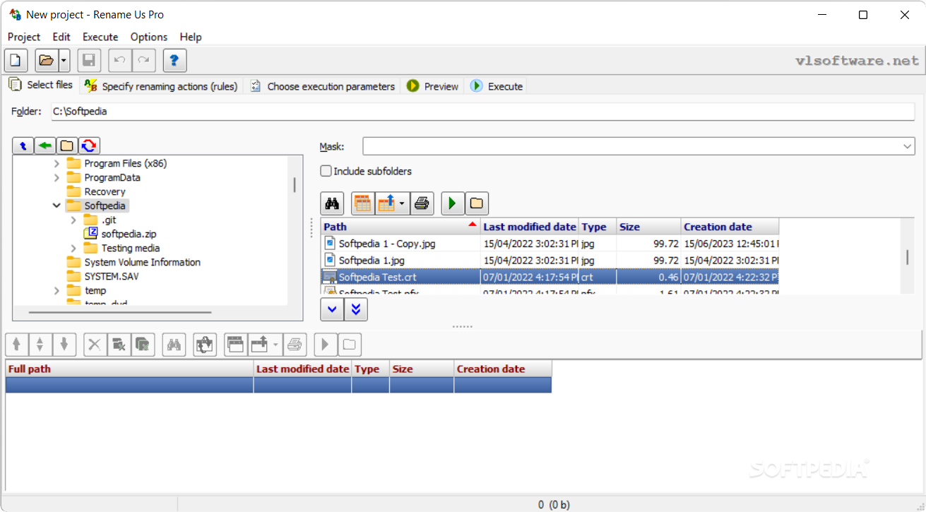This screenshot has width=926, height=512.
Task: Select softpedia.zip in the folder tree
Action: [x=129, y=234]
